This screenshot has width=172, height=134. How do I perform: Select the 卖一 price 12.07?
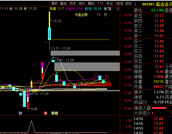click(159, 36)
